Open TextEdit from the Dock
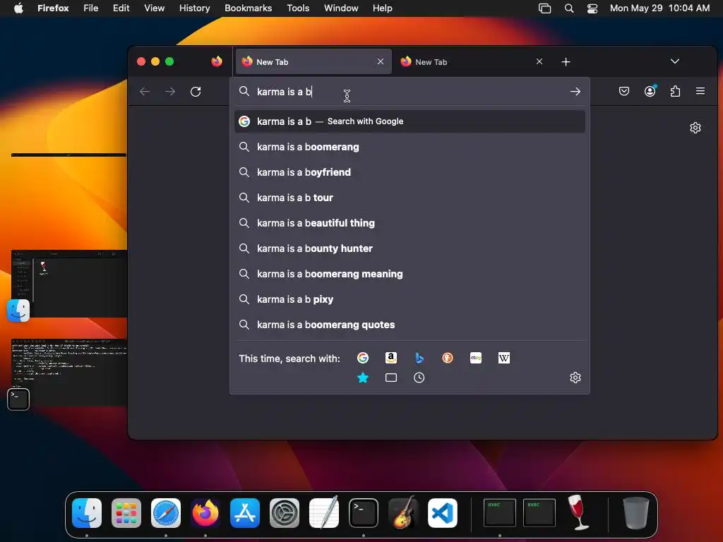 click(324, 513)
